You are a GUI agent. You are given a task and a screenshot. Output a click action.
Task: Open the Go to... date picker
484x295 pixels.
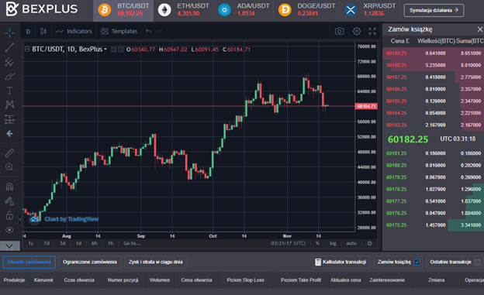click(x=132, y=244)
